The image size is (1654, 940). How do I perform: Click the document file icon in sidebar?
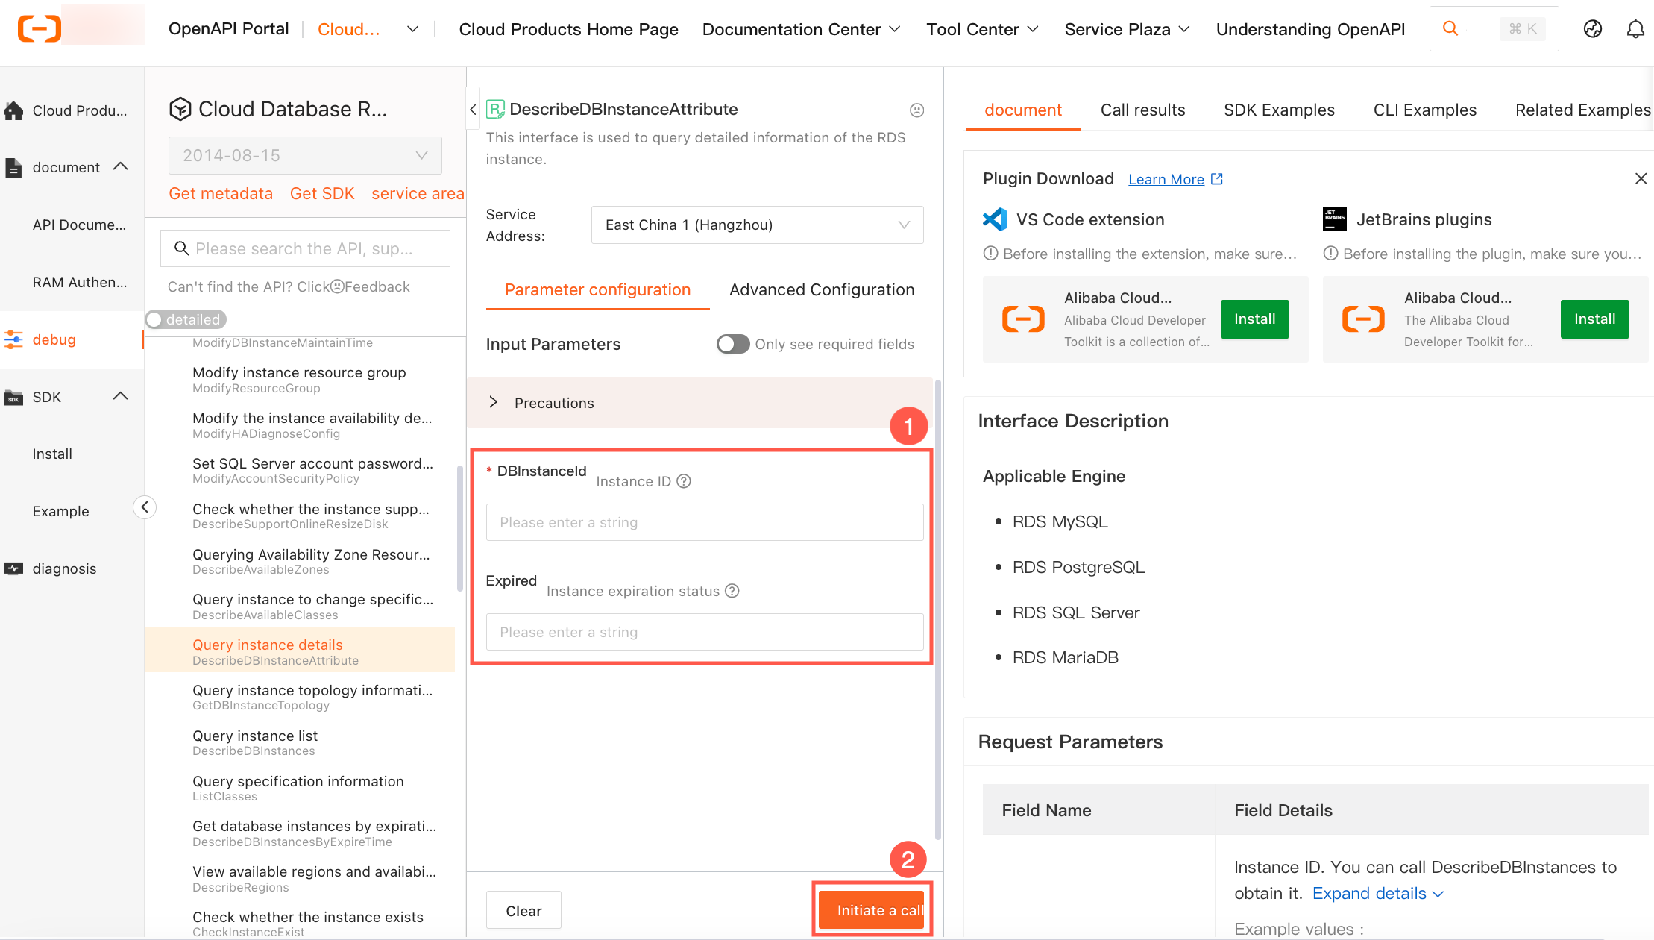(13, 167)
